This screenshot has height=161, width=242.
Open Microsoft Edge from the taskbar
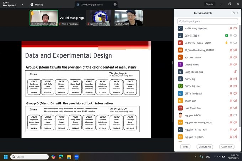[x=60, y=157]
